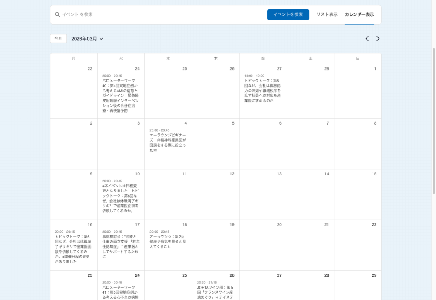Click the search magnifier icon

pyautogui.click(x=57, y=14)
